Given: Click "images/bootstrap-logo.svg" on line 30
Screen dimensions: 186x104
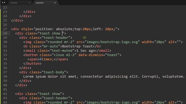Looking at the screenshot, I should [x=112, y=42].
